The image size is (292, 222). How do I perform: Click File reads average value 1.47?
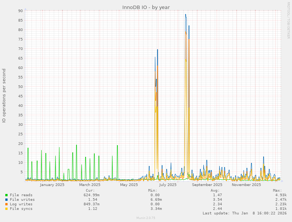click(217, 195)
